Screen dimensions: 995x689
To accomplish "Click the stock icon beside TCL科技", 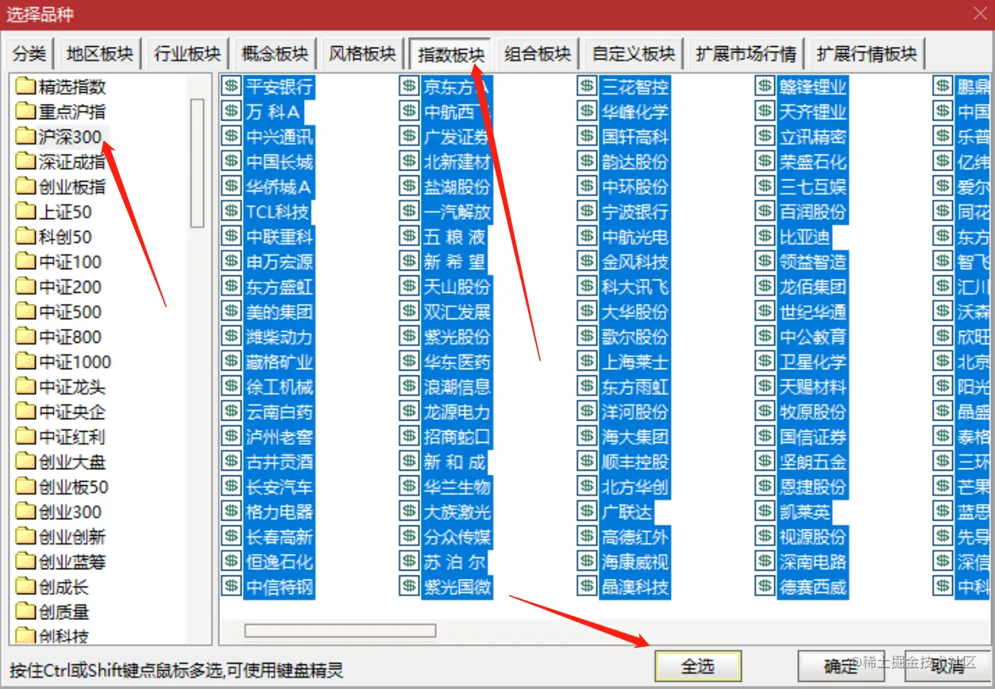I will (231, 212).
